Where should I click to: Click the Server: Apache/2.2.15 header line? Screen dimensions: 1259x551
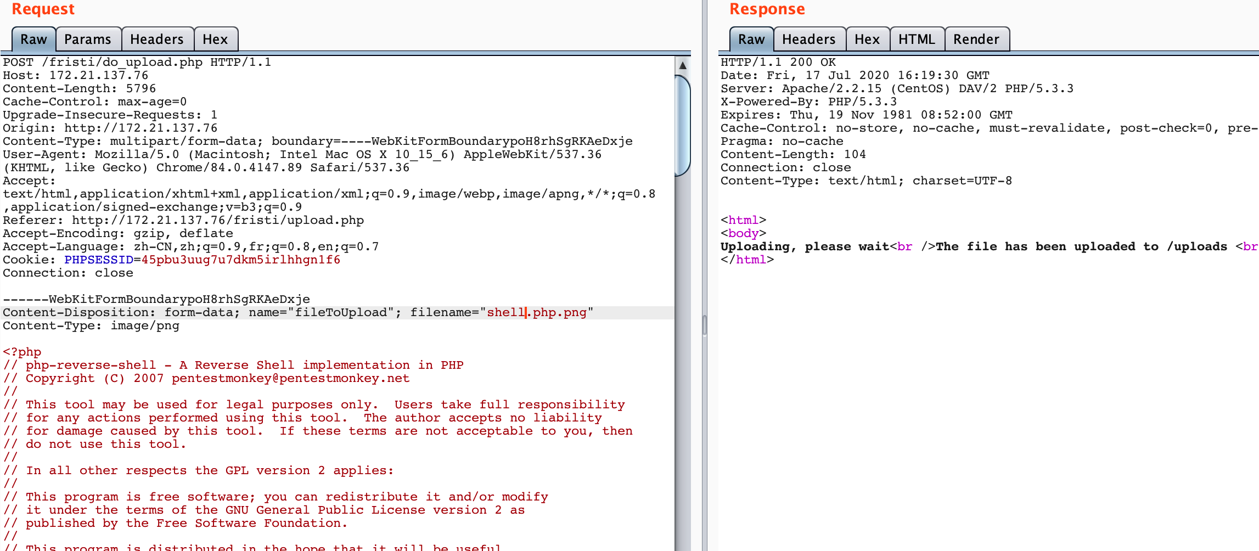pyautogui.click(x=897, y=88)
